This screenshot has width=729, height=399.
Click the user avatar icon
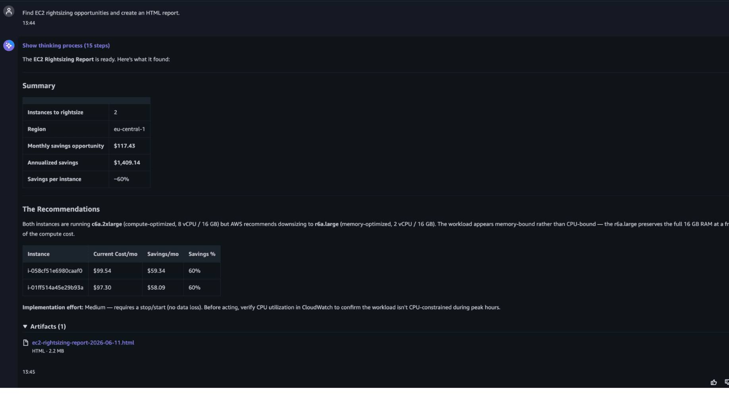[x=9, y=11]
